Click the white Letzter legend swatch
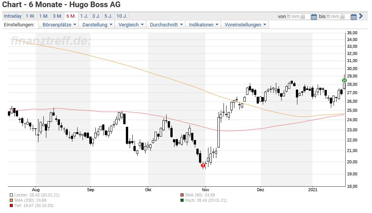The height and width of the screenshot is (213, 372). [x=11, y=195]
